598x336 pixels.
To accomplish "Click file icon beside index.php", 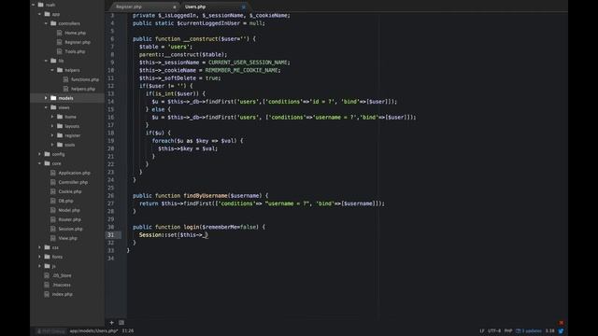I will click(x=47, y=294).
